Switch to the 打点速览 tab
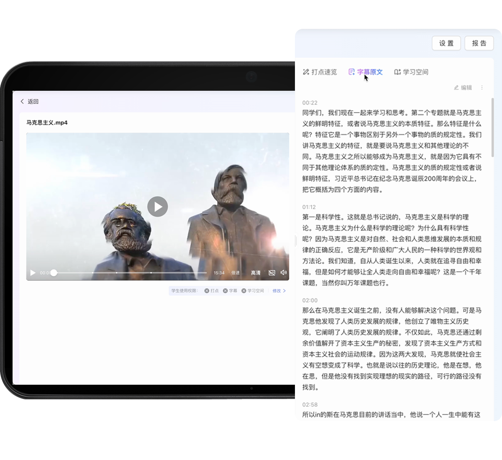The image size is (502, 460). tap(320, 72)
